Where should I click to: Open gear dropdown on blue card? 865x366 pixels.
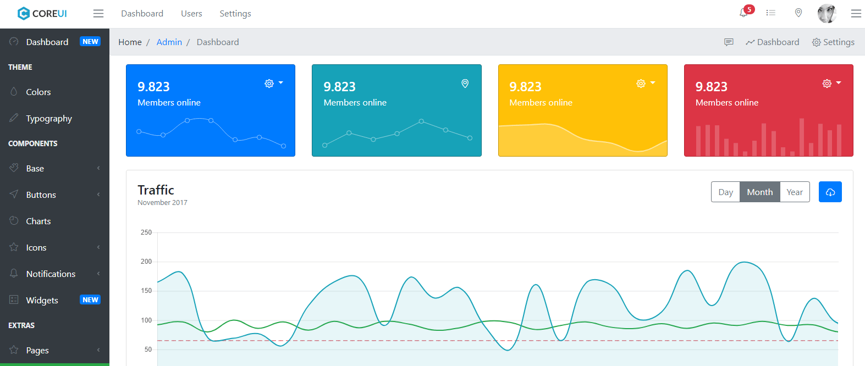(274, 84)
